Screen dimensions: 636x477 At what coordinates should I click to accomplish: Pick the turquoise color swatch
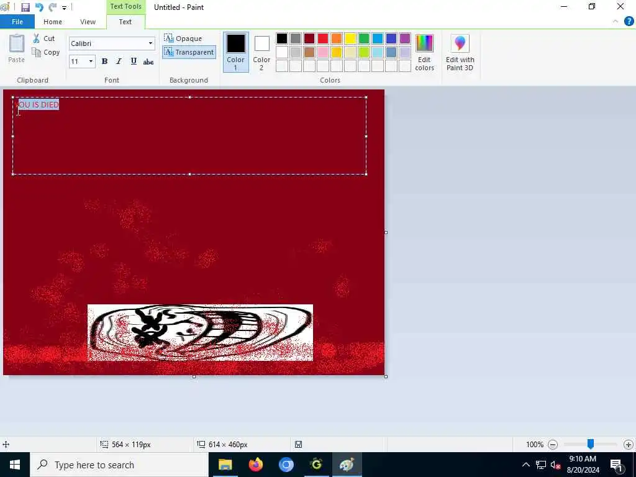378,39
